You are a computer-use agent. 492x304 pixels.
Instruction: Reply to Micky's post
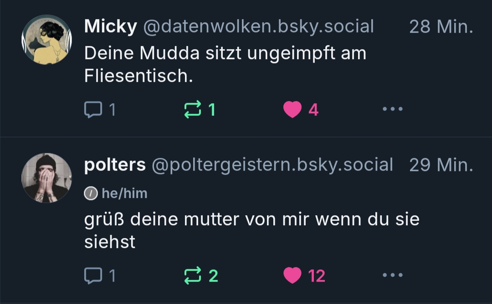pyautogui.click(x=94, y=109)
